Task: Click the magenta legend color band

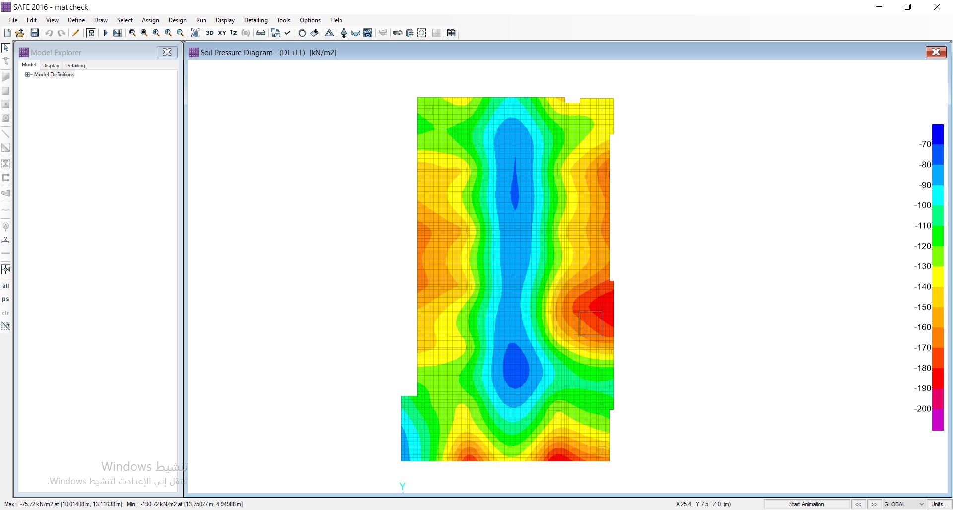Action: pyautogui.click(x=938, y=420)
